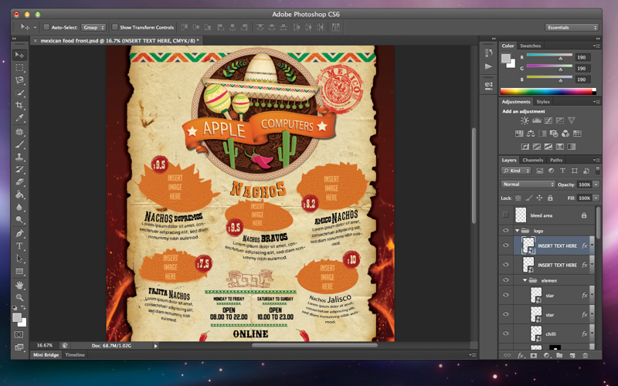Select the Eyedropper tool
Screen dimensions: 618x386
19,118
